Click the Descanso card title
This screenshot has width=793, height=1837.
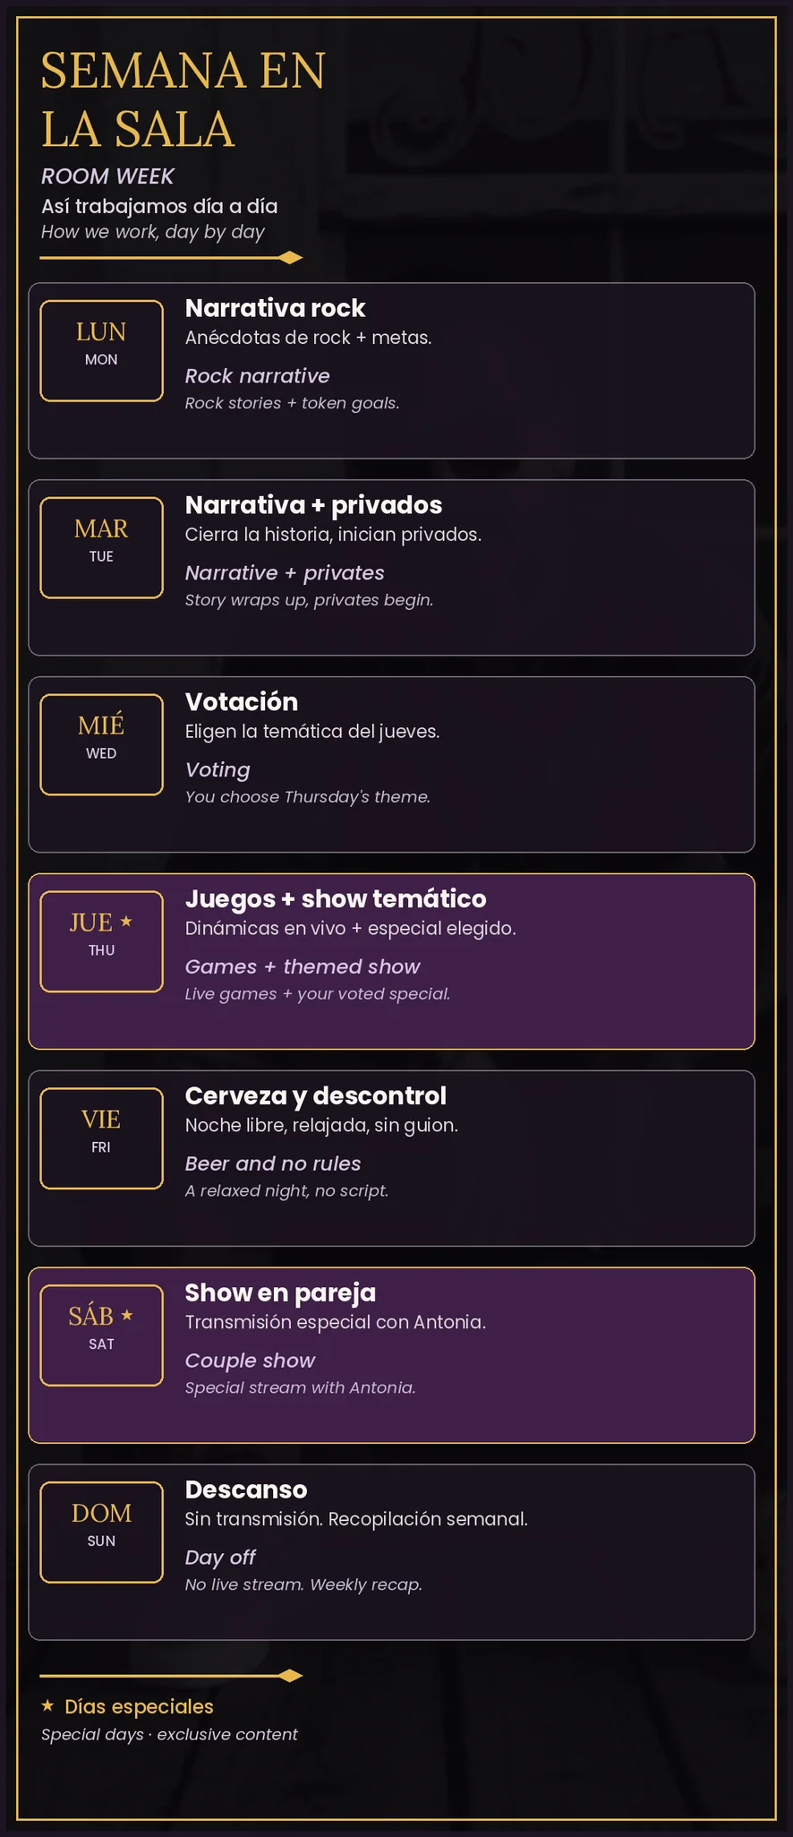point(246,1490)
